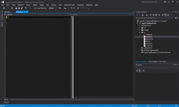
Task: Expand the css folder
Action: click(139, 28)
